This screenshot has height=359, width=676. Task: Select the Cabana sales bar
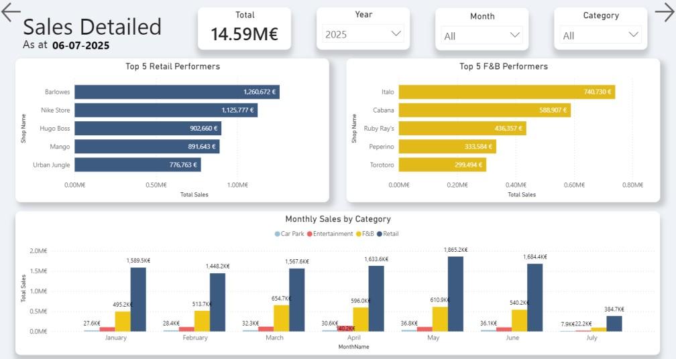tap(484, 110)
